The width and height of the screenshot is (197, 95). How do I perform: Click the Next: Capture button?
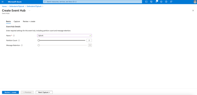(x=44, y=92)
